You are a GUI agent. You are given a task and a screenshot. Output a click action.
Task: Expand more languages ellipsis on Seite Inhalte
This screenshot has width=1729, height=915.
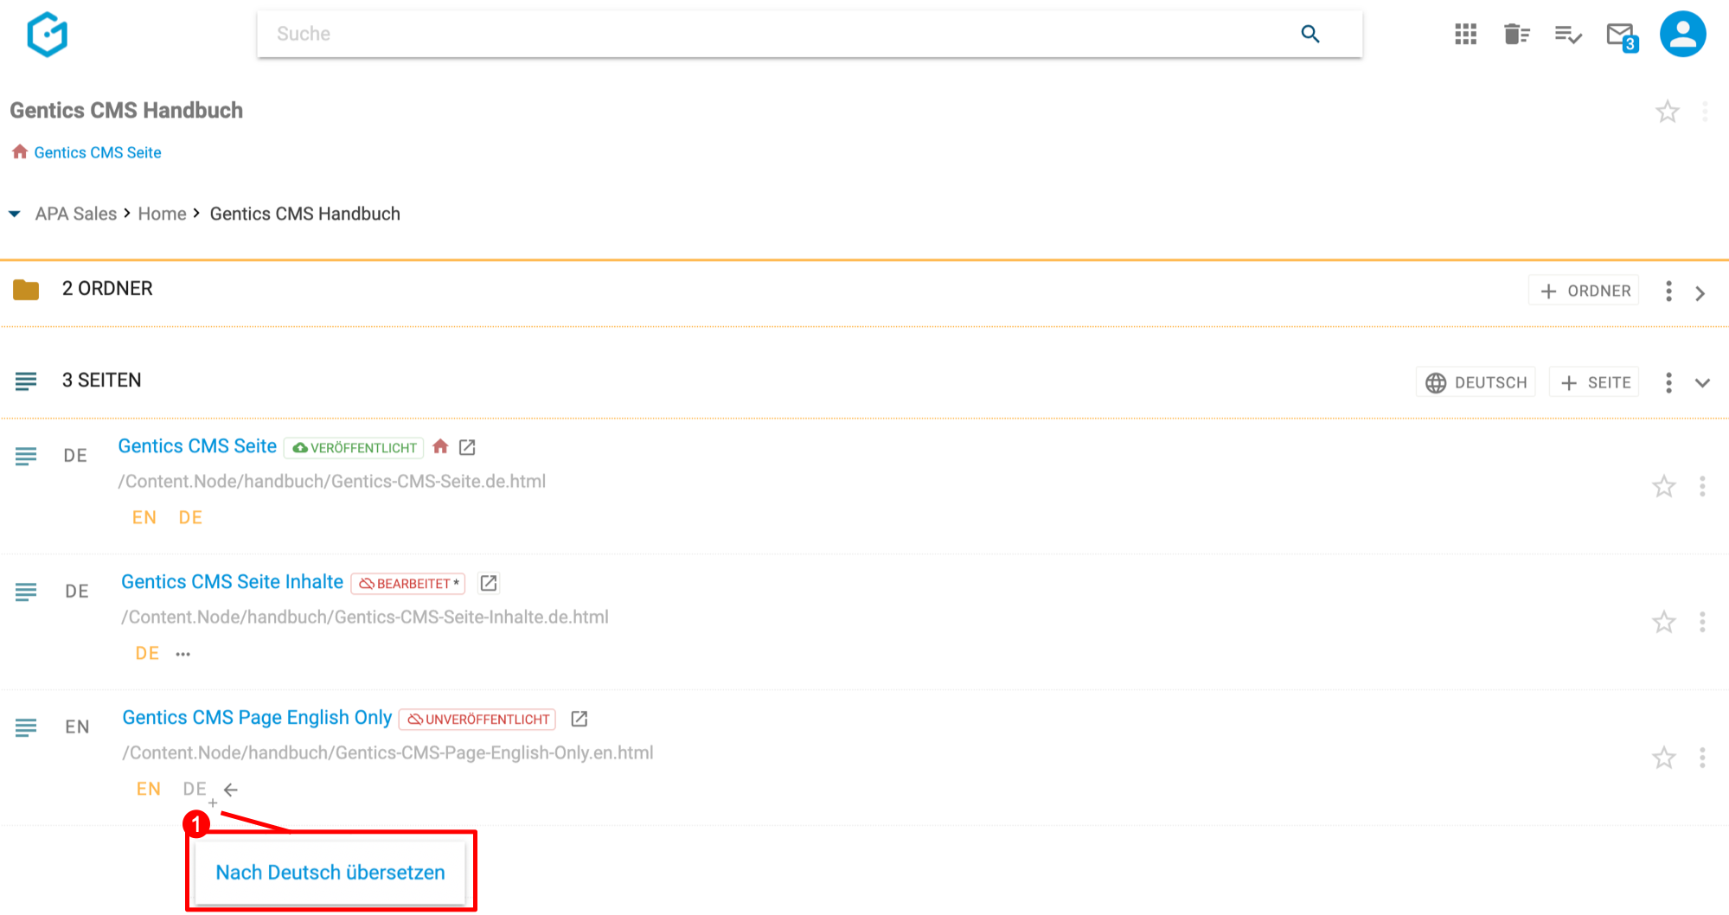click(183, 654)
